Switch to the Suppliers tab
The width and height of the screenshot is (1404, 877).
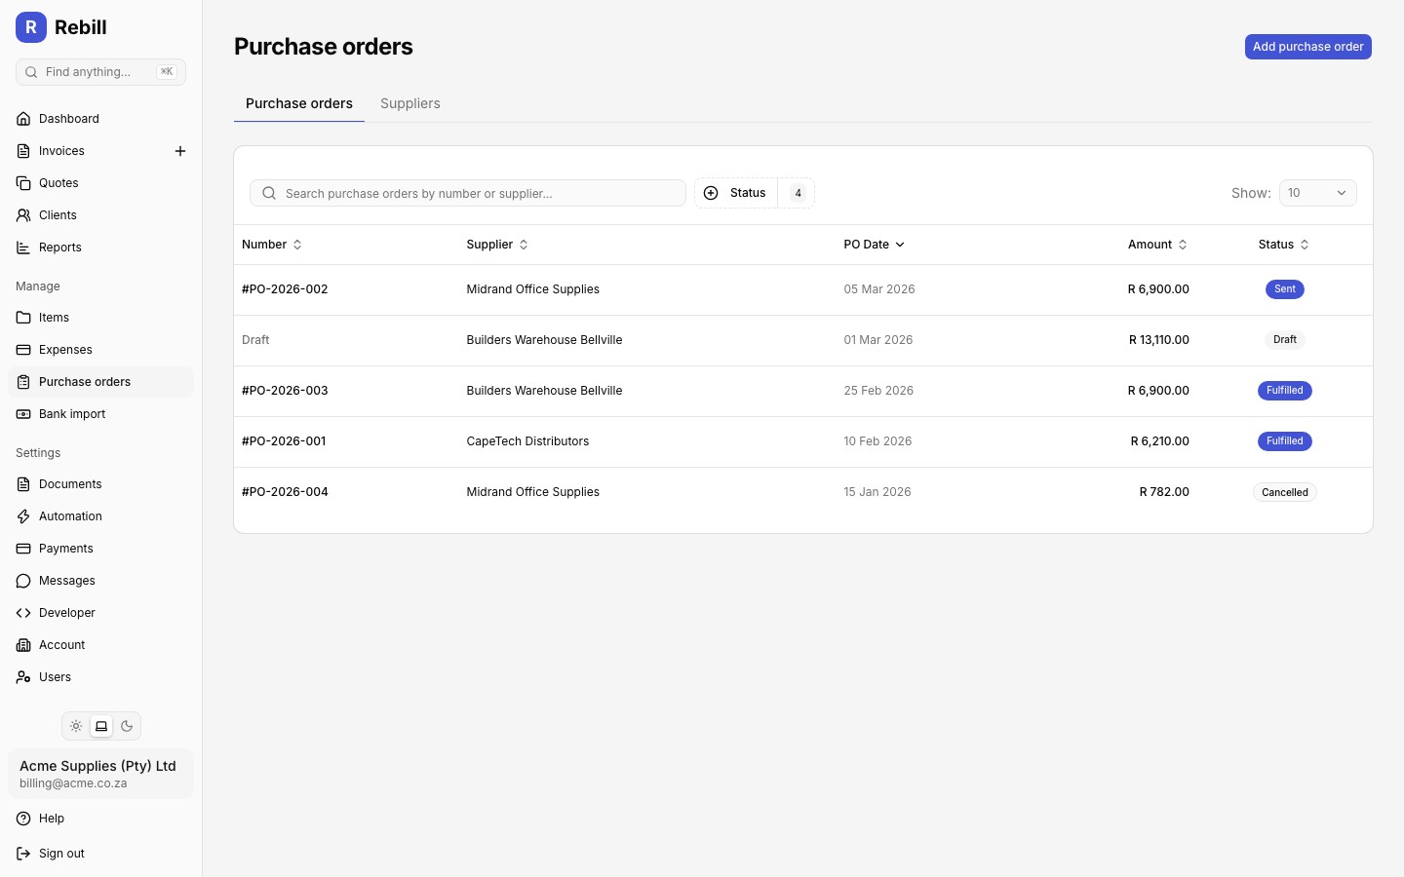[x=410, y=103]
